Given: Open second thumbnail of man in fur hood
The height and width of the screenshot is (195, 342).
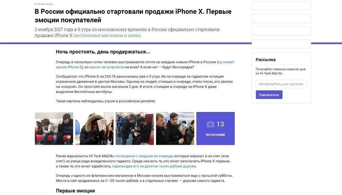Looking at the screenshot, I should [x=94, y=128].
